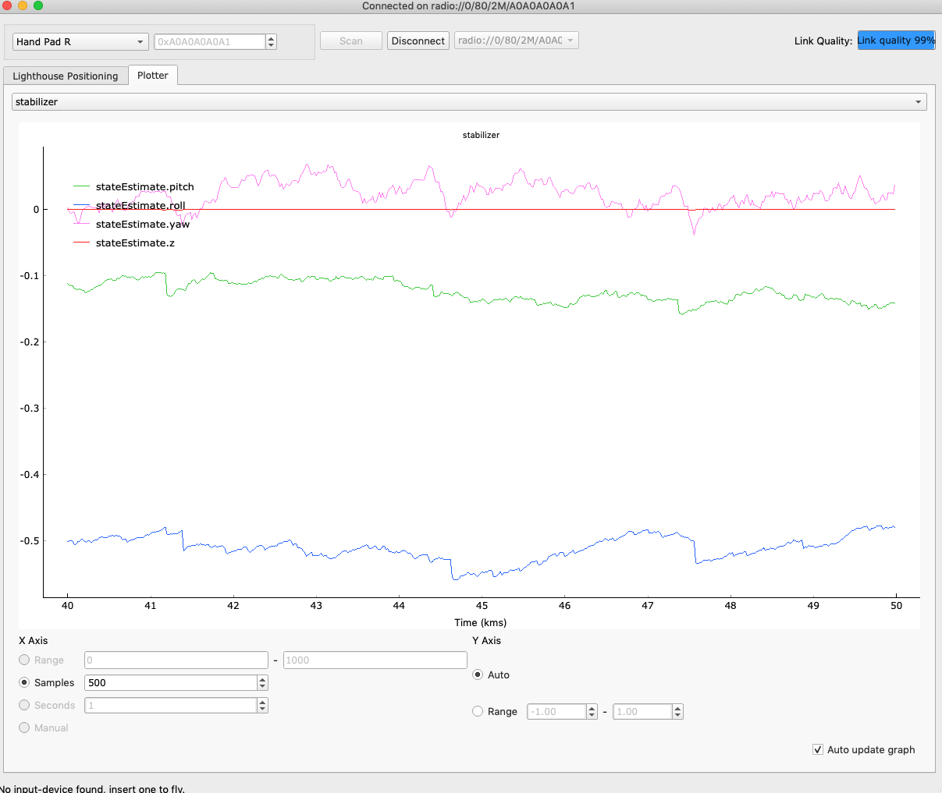The image size is (942, 793).
Task: Select the X Axis Samples radio button
Action: click(x=24, y=682)
